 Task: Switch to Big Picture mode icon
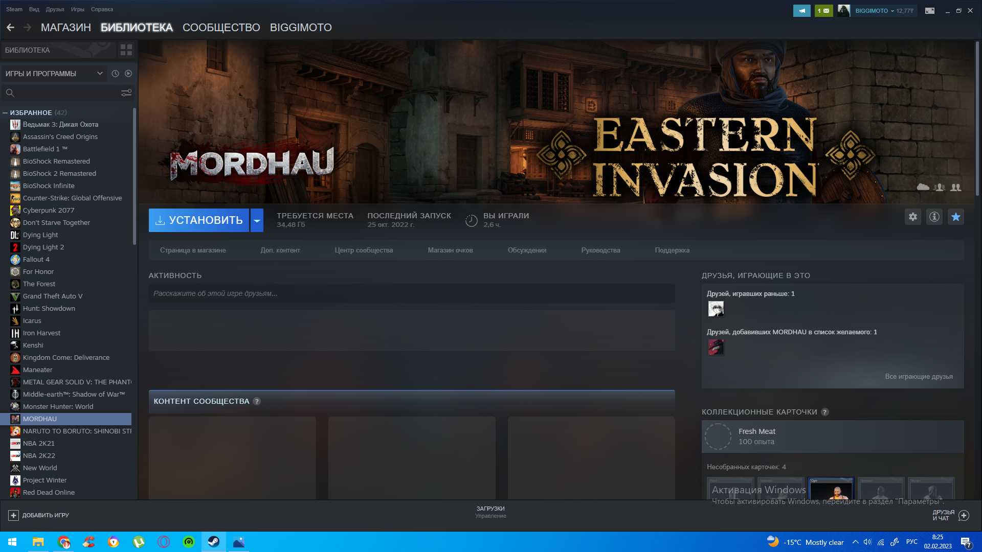click(x=930, y=11)
